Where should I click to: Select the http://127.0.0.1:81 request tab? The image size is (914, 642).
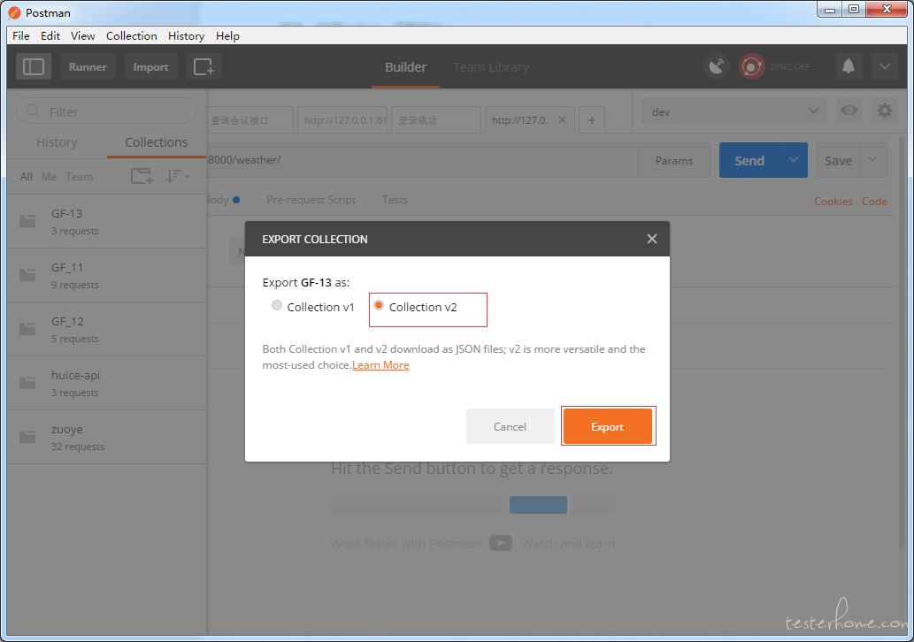tap(342, 120)
